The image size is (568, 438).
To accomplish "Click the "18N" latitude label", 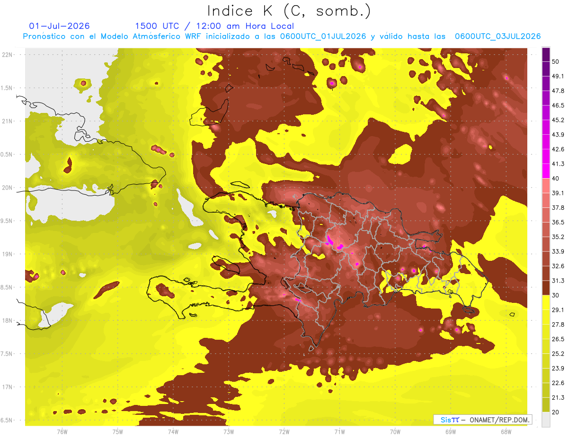I will [x=8, y=321].
